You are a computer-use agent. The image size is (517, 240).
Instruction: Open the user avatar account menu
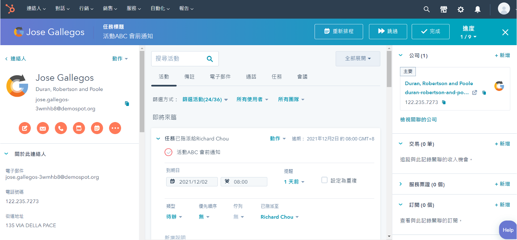click(x=504, y=9)
